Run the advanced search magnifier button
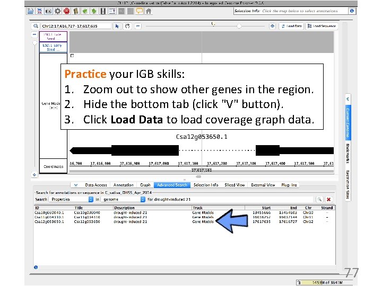This screenshot has height=286, width=382. pyautogui.click(x=319, y=200)
